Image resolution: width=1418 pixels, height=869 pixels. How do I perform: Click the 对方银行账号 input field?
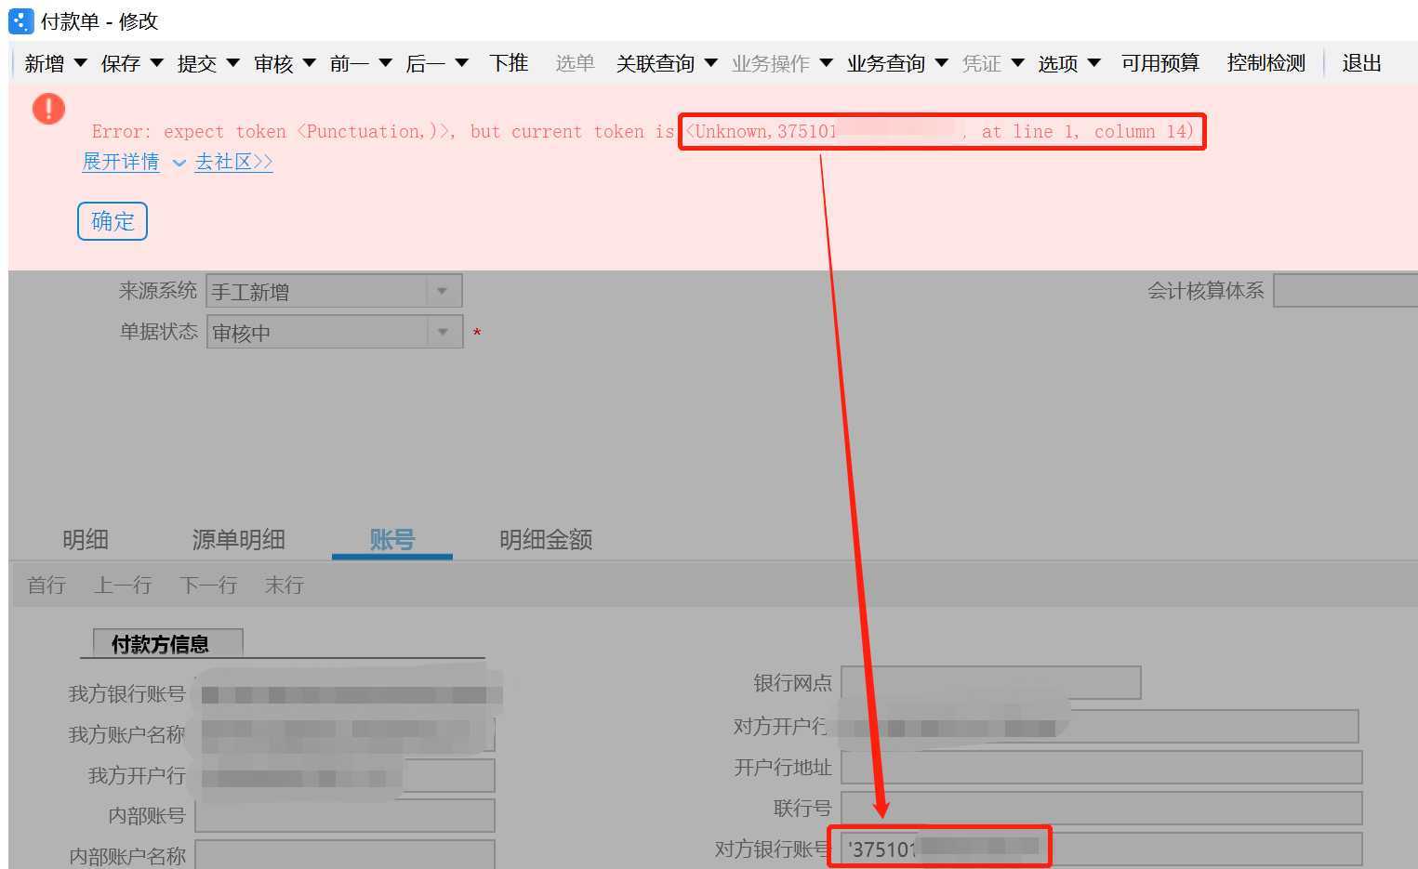1102,849
